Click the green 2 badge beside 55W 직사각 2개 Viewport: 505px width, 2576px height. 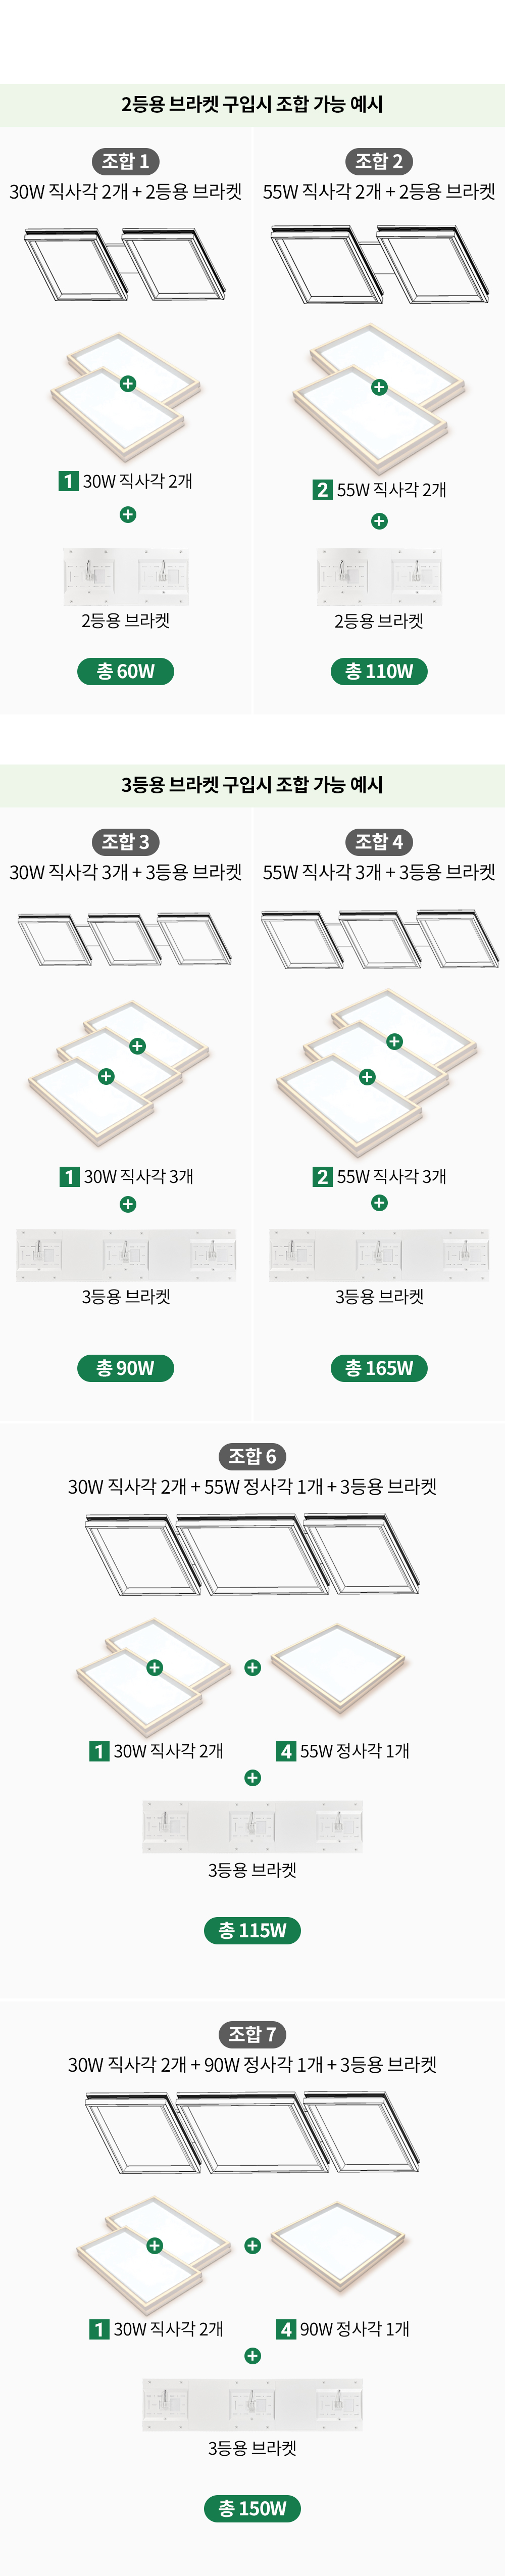tap(322, 489)
